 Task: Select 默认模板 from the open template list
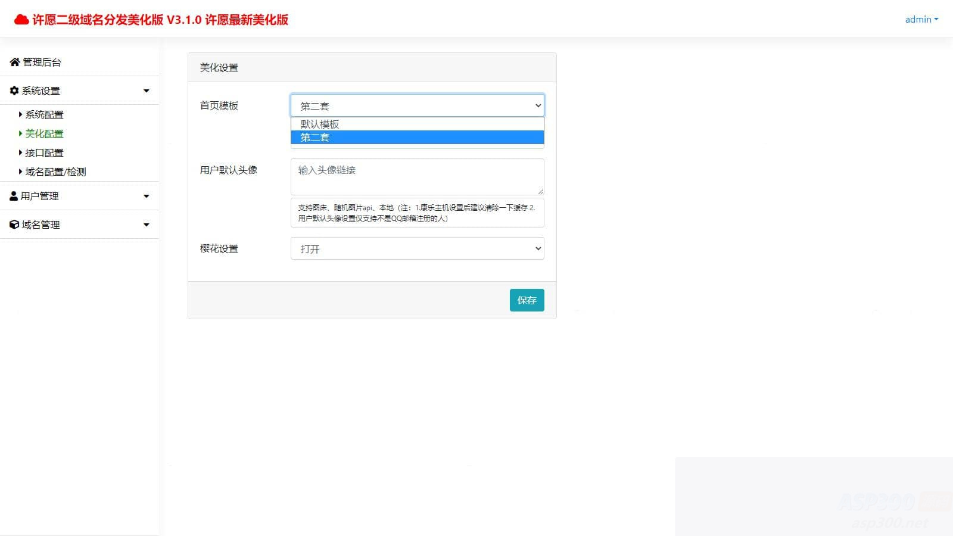320,124
